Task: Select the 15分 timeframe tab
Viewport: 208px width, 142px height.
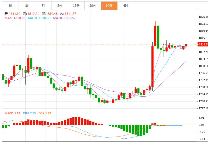Action: click(x=76, y=6)
